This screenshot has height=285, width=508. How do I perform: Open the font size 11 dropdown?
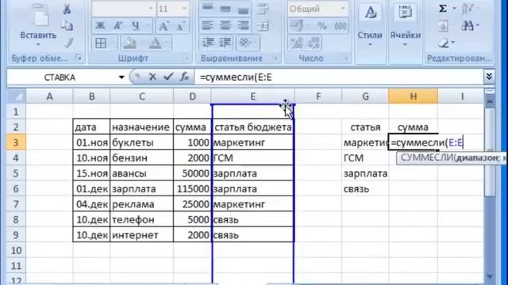click(x=184, y=9)
